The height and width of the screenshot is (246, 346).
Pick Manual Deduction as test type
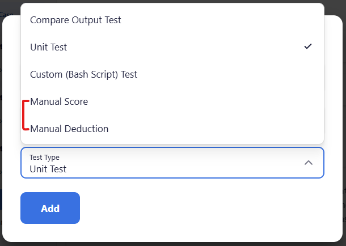(172, 129)
